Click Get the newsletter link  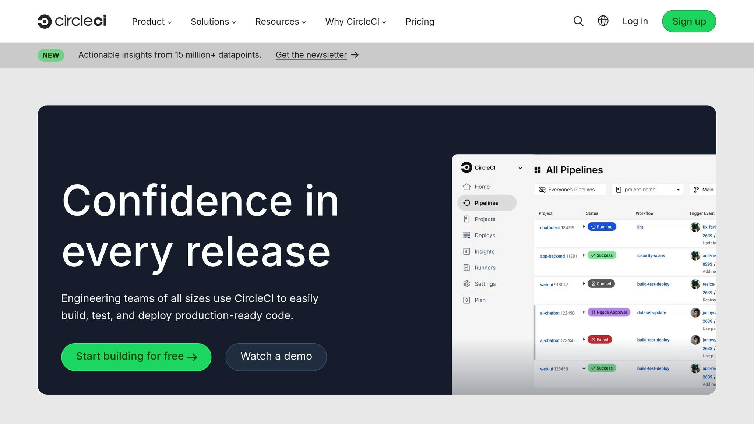[x=311, y=54]
